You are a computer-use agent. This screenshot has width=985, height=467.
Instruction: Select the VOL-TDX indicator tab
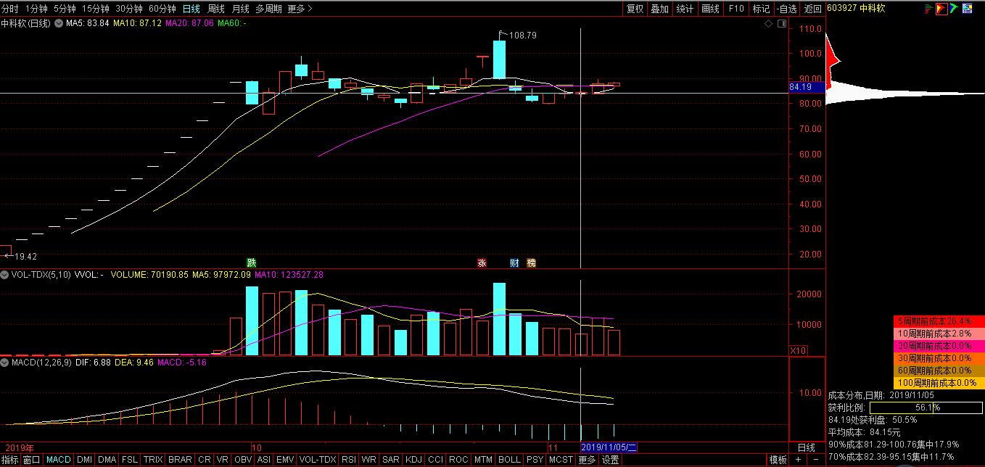[x=318, y=460]
